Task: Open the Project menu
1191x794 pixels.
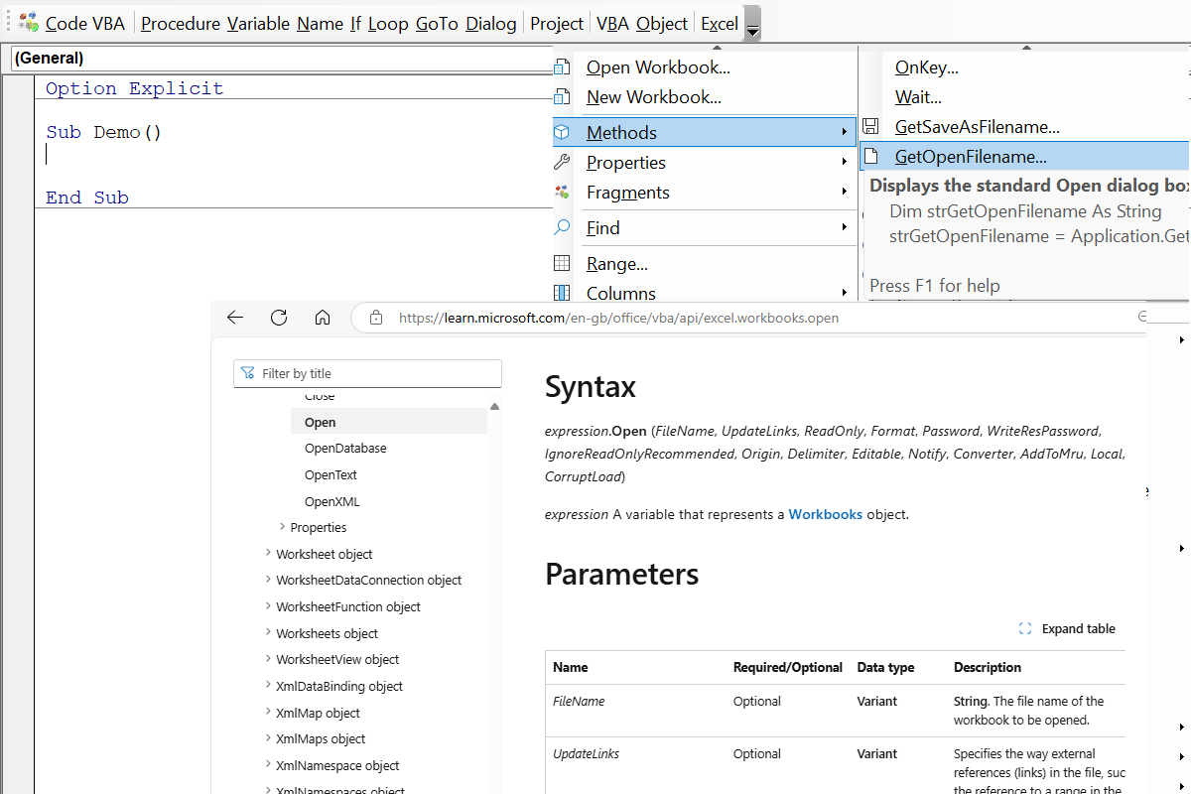Action: point(557,23)
